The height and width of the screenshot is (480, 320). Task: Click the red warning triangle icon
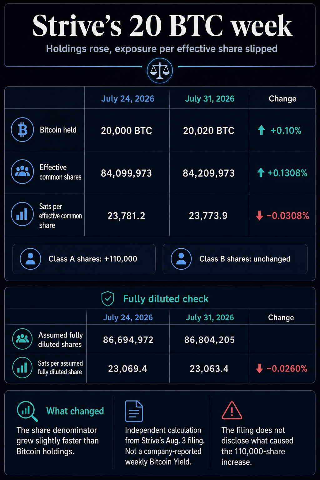(232, 411)
